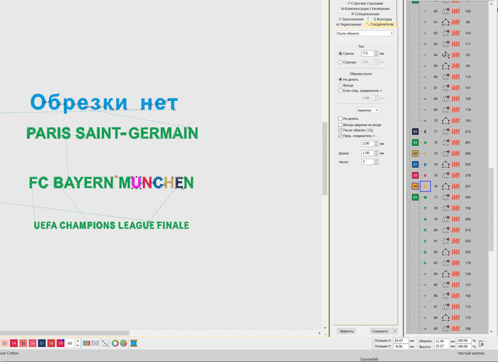498x362 pixels.
Task: Click the Эффекты button
Action: [346, 331]
